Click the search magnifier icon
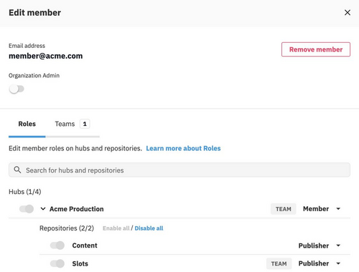359x272 pixels. pyautogui.click(x=17, y=170)
